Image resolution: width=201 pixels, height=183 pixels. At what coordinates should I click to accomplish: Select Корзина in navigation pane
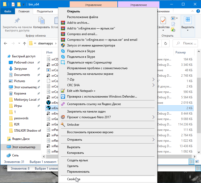[x=20, y=93]
